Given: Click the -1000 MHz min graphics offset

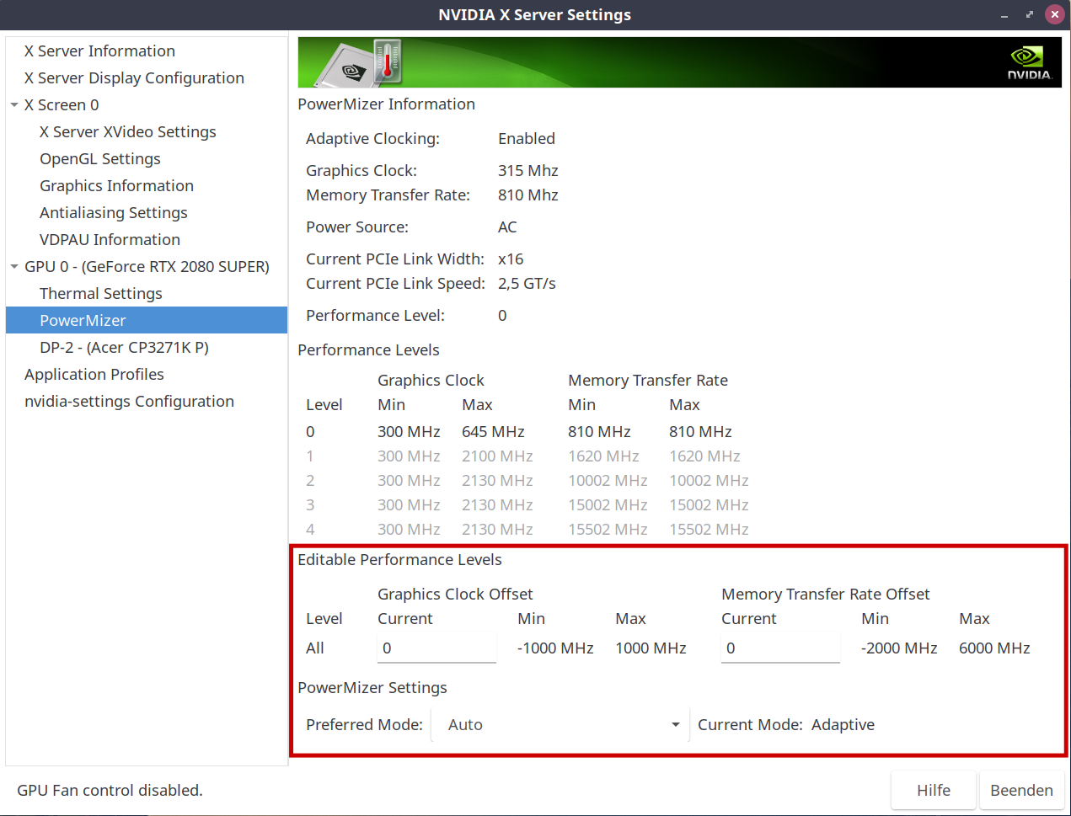Looking at the screenshot, I should [x=555, y=648].
